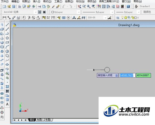Open the 插入(I) menu
The height and width of the screenshot is (125, 155).
37,2
